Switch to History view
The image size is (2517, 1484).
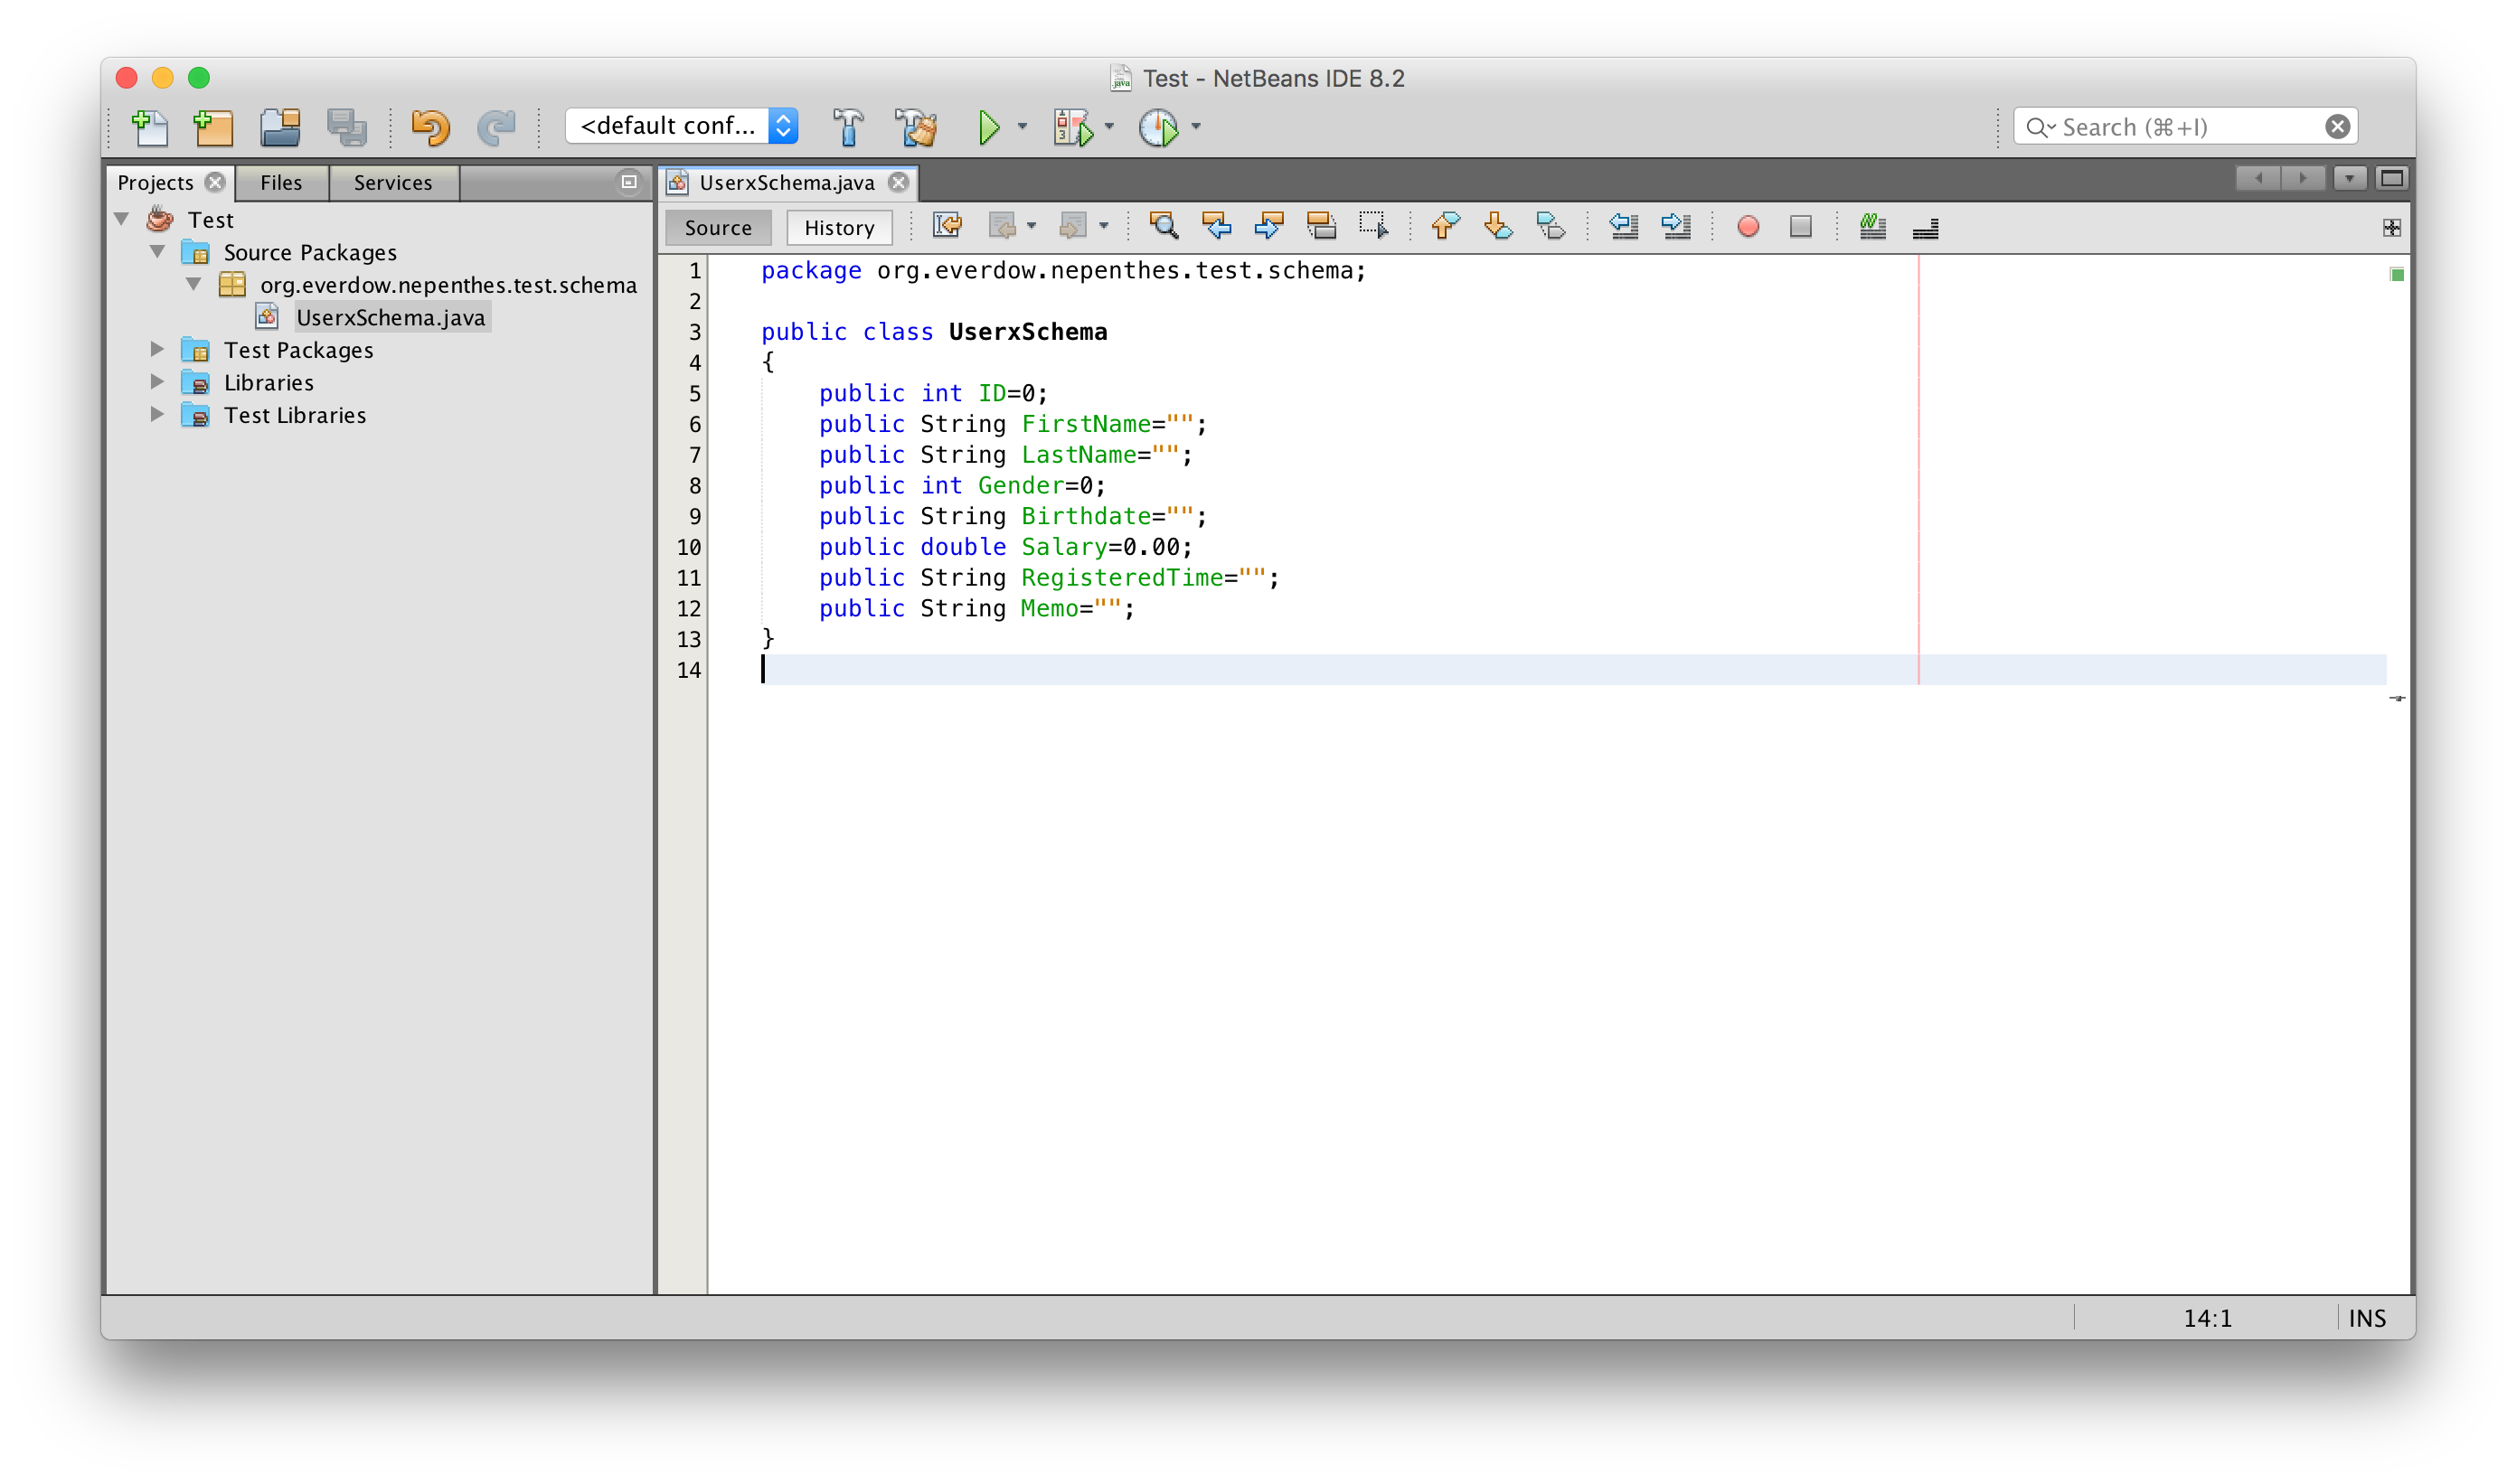coord(839,228)
